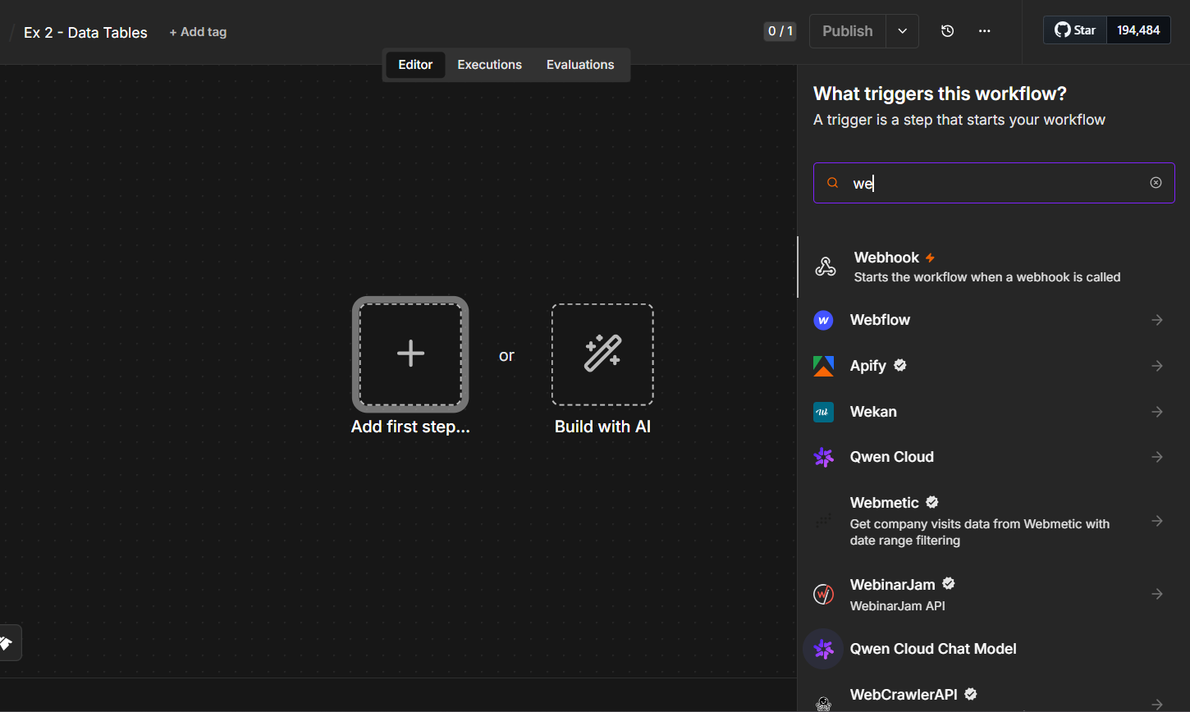Viewport: 1190px width, 712px height.
Task: Click the verified badge next to Webmetic
Action: coord(932,502)
